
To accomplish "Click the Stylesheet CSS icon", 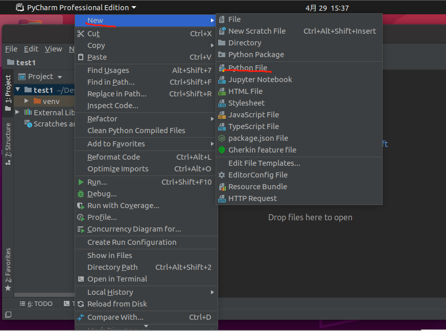I will pos(222,104).
